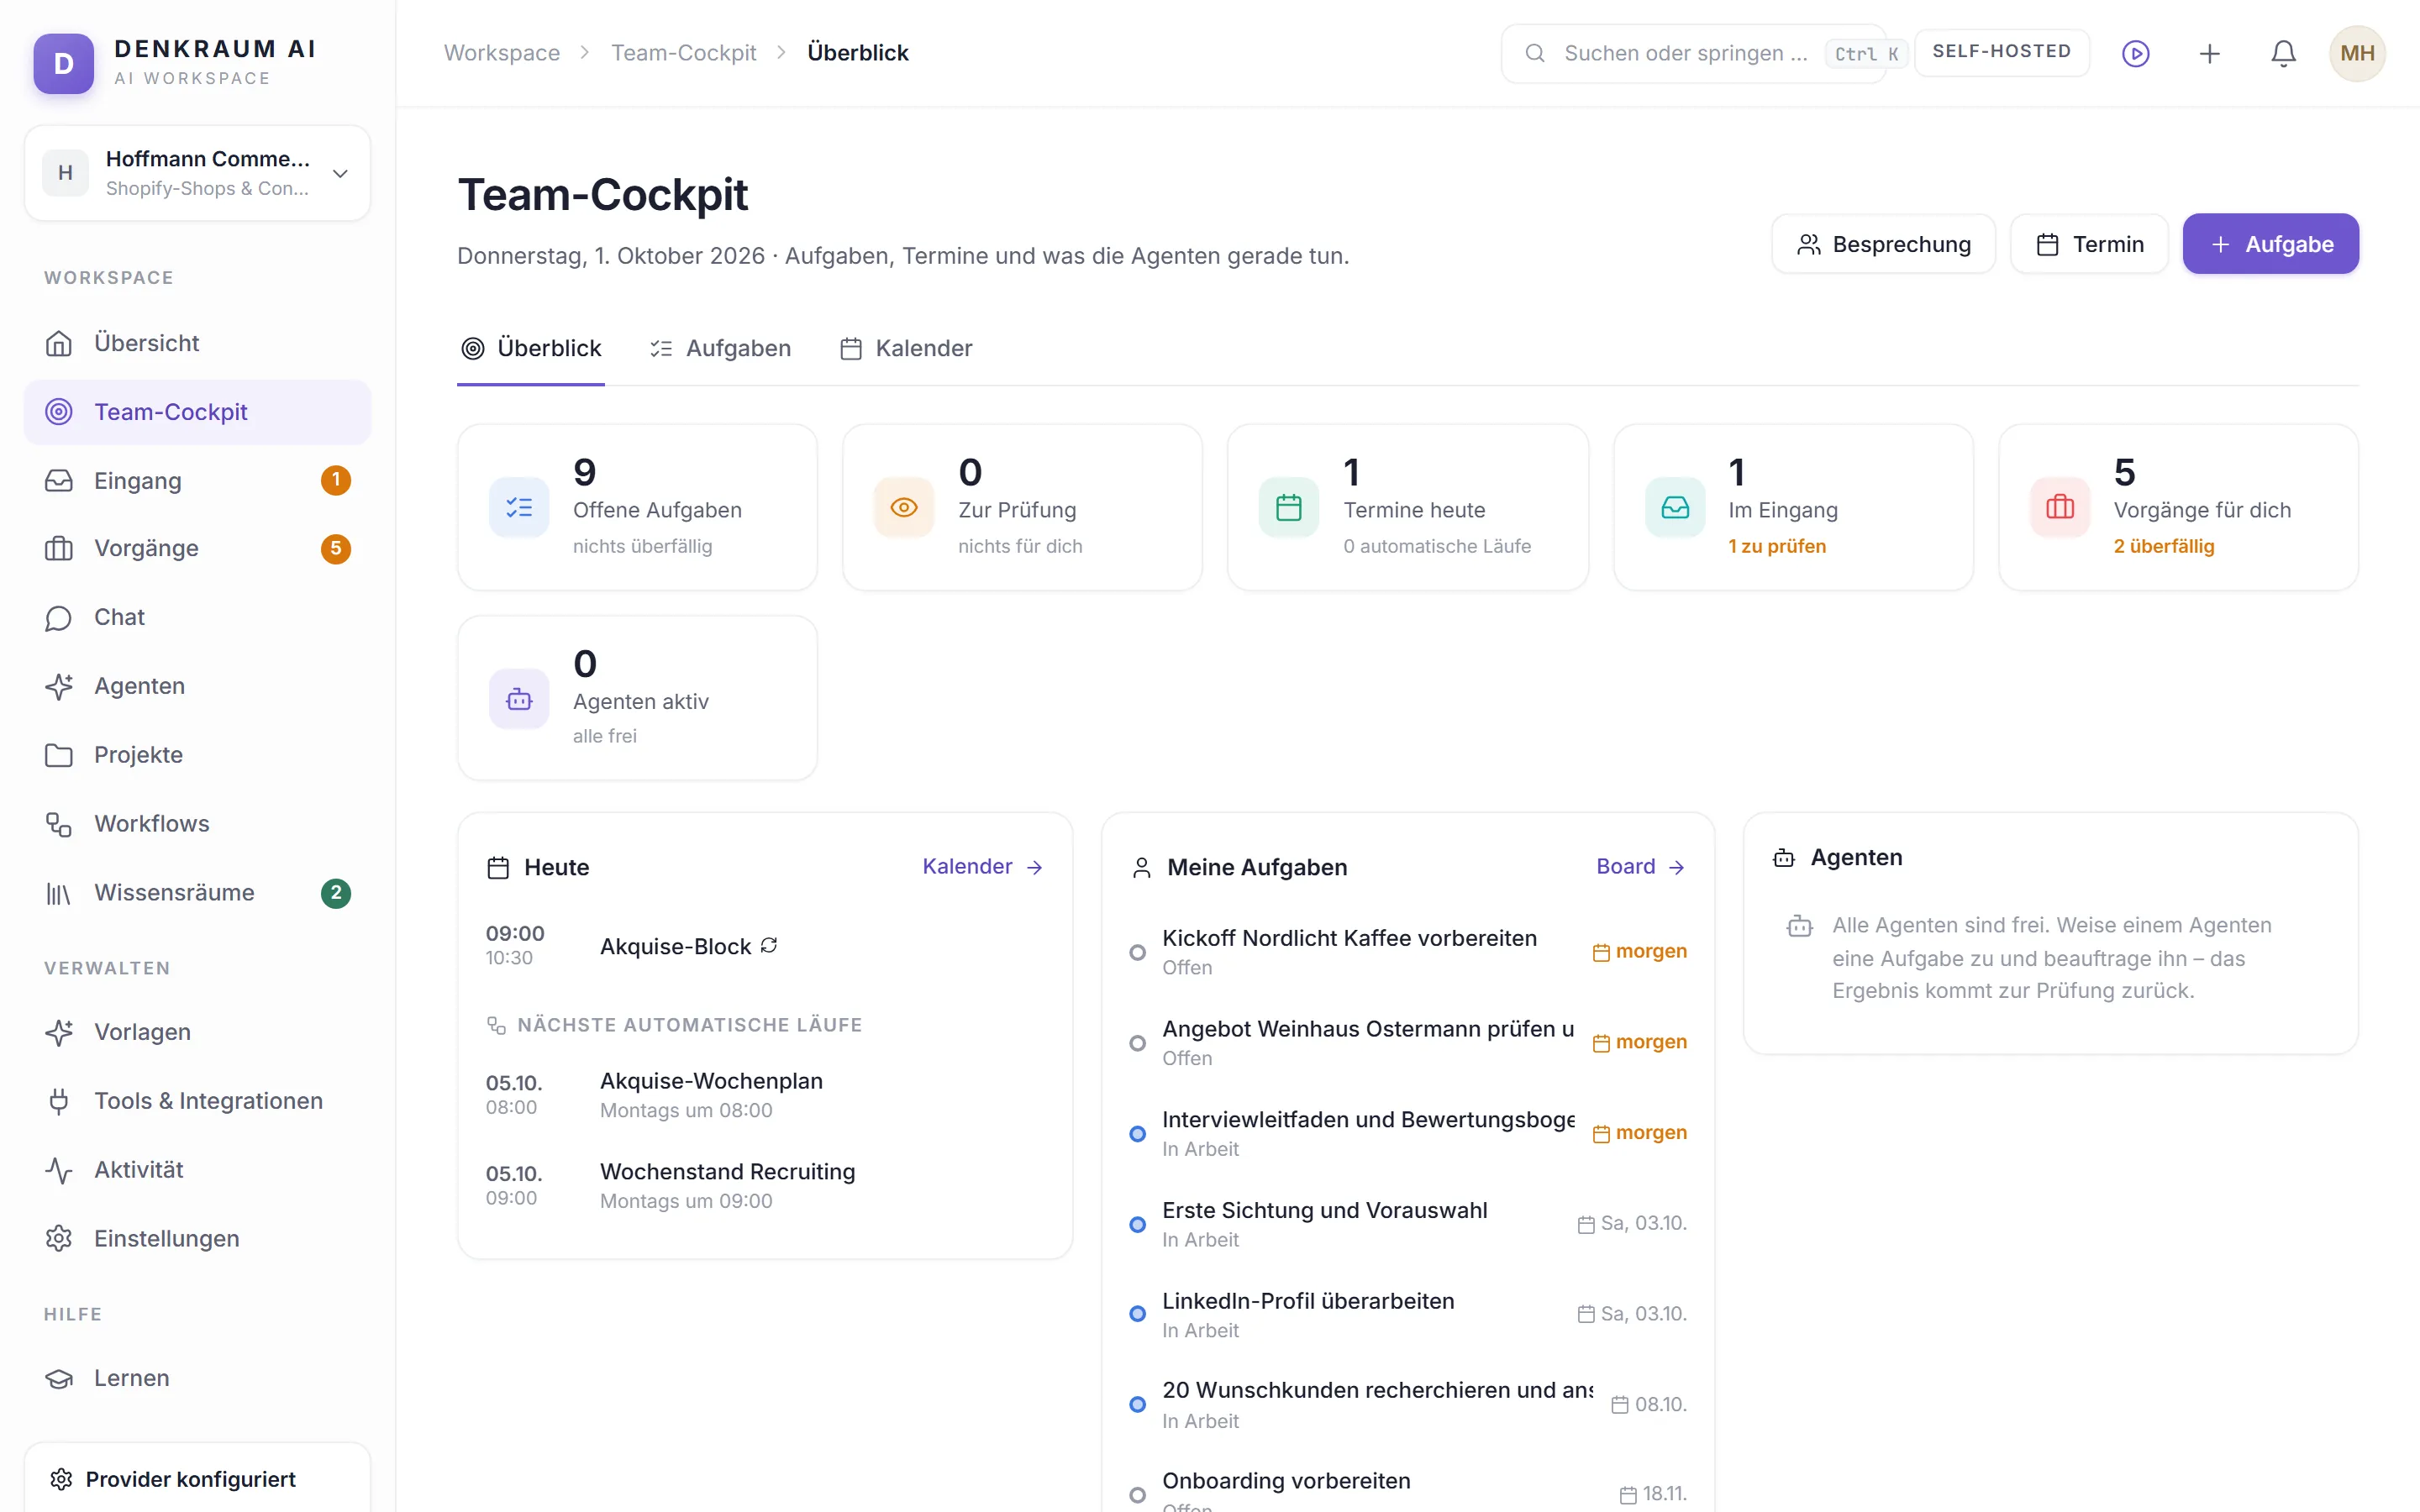Switch to the Überblick tab
This screenshot has width=2420, height=1512.
tap(531, 348)
